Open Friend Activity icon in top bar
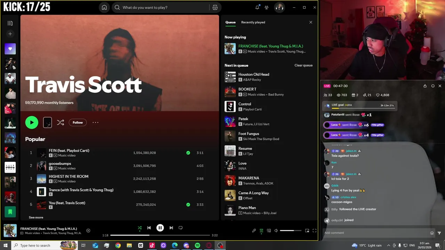The height and width of the screenshot is (250, 445). [267, 7]
